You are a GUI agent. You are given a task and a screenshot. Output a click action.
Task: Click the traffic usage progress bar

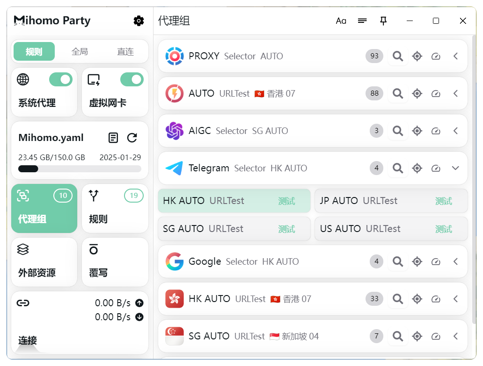tap(80, 169)
